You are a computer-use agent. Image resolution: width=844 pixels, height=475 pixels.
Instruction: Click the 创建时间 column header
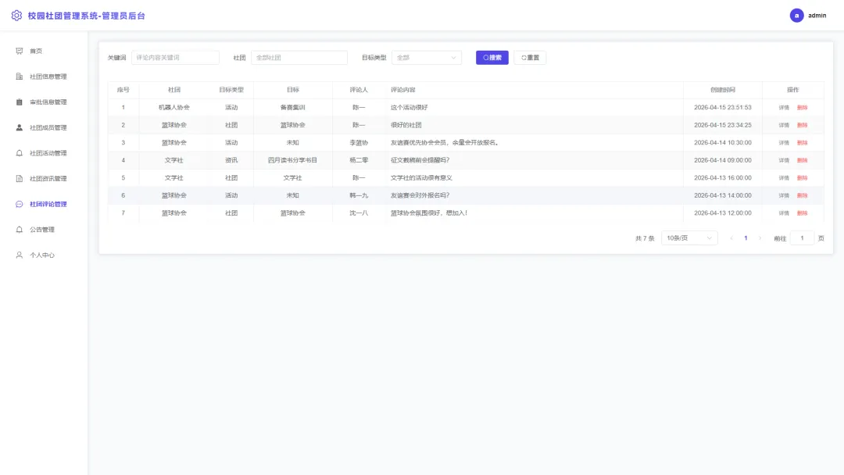coord(723,90)
